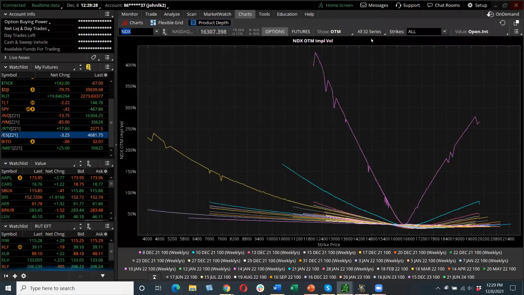The width and height of the screenshot is (524, 295).
Task: Toggle the OPTIONS view button
Action: pyautogui.click(x=275, y=32)
